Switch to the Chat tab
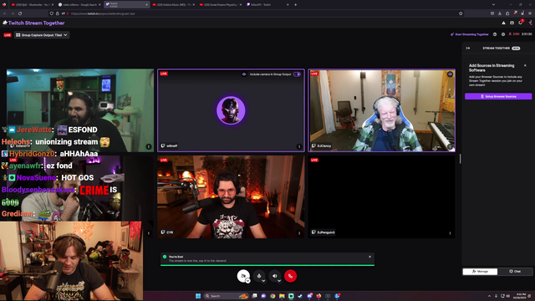Screen dimensions: 535x301 coord(515,271)
